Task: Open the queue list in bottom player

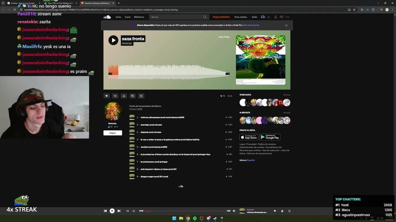Action: coord(290,211)
